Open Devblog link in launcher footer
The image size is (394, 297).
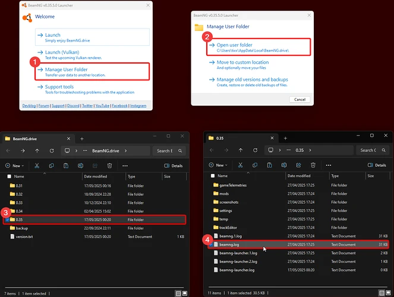point(29,106)
